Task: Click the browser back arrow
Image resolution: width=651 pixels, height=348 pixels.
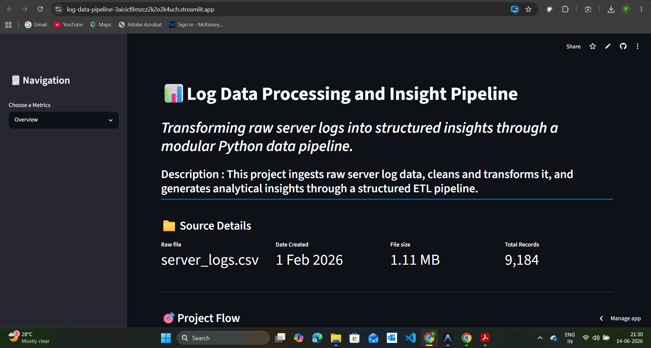Action: (x=10, y=9)
